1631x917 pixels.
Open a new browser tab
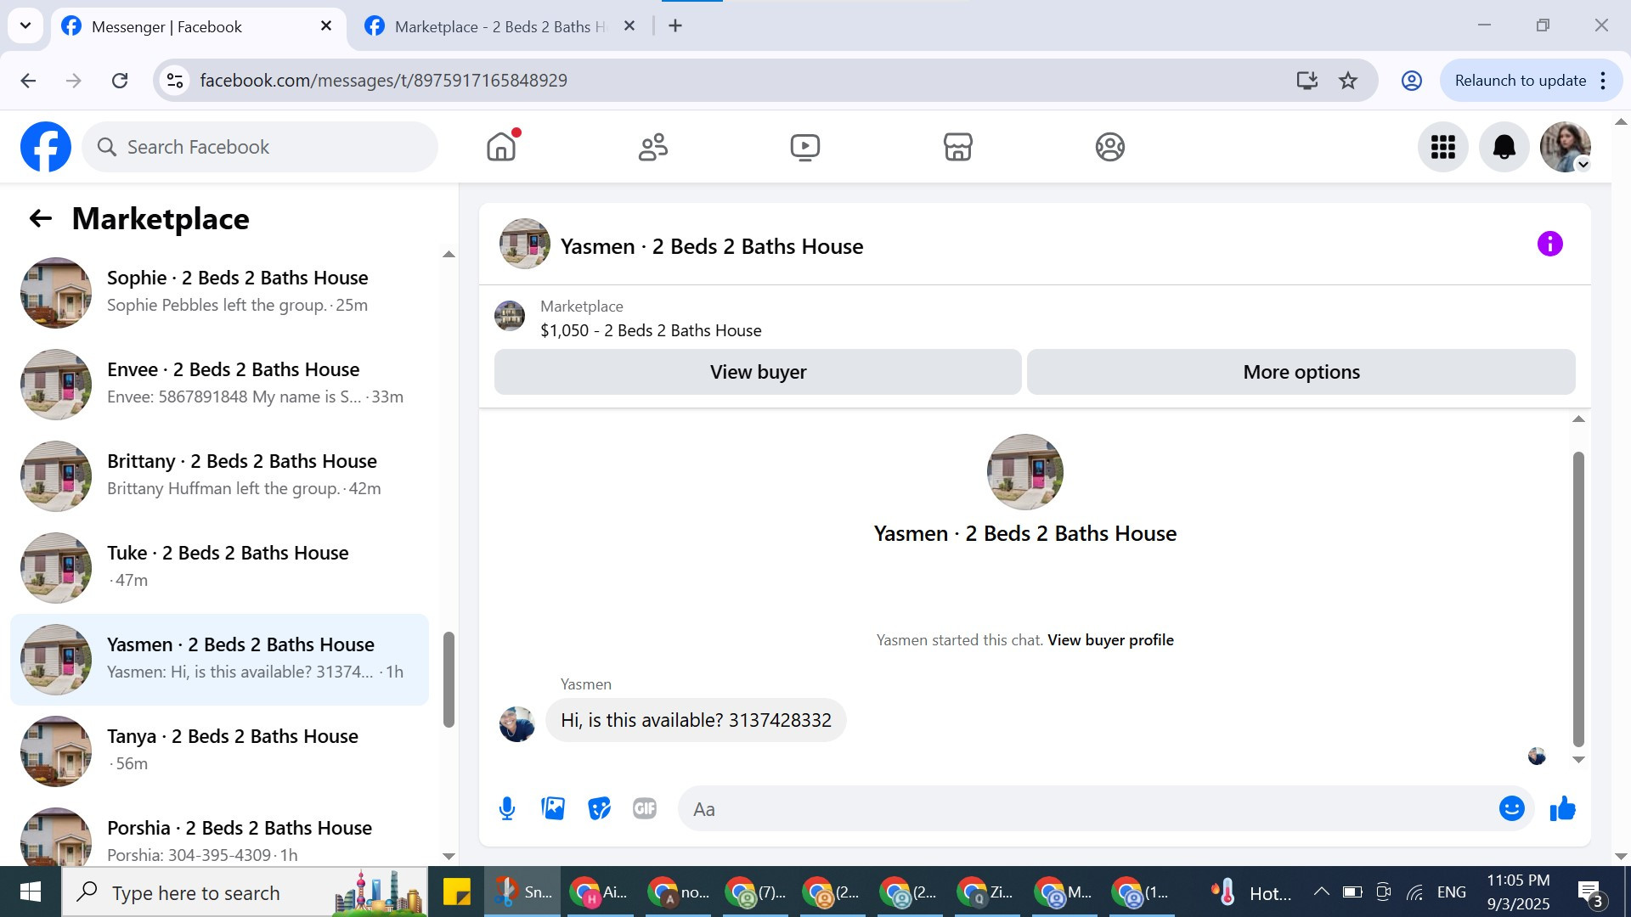pyautogui.click(x=675, y=26)
